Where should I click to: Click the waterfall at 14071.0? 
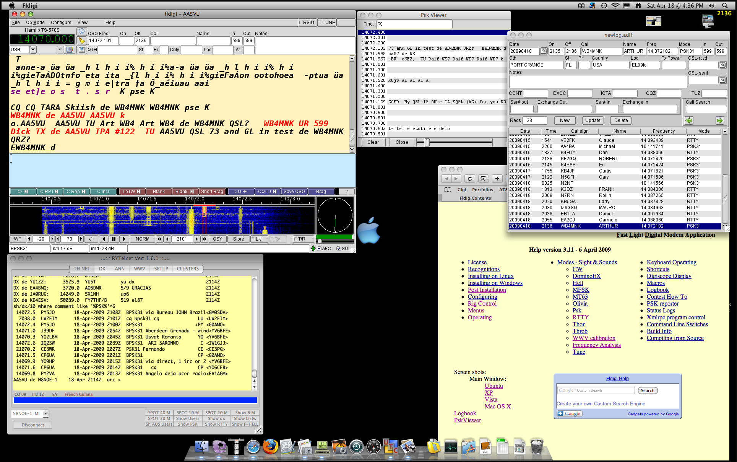pyautogui.click(x=99, y=220)
